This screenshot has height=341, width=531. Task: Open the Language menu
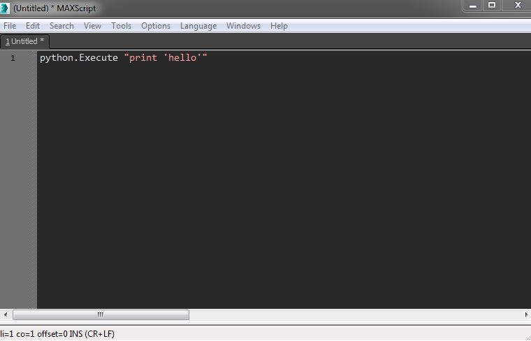(x=198, y=26)
